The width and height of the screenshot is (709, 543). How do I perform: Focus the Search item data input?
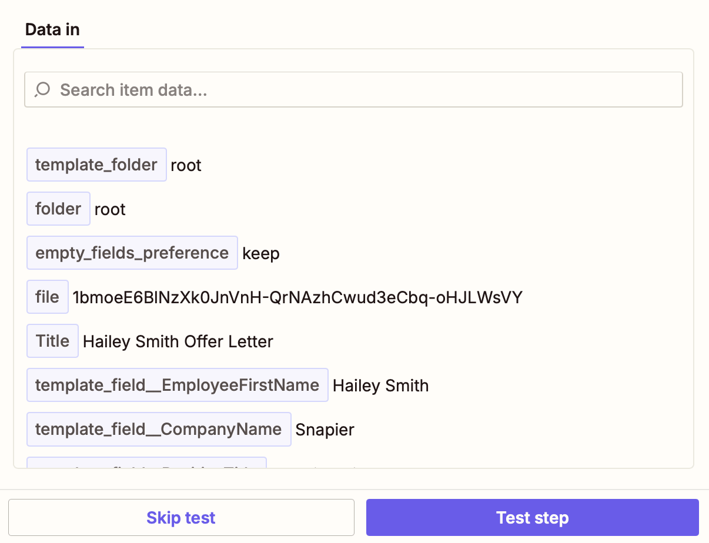(364, 90)
